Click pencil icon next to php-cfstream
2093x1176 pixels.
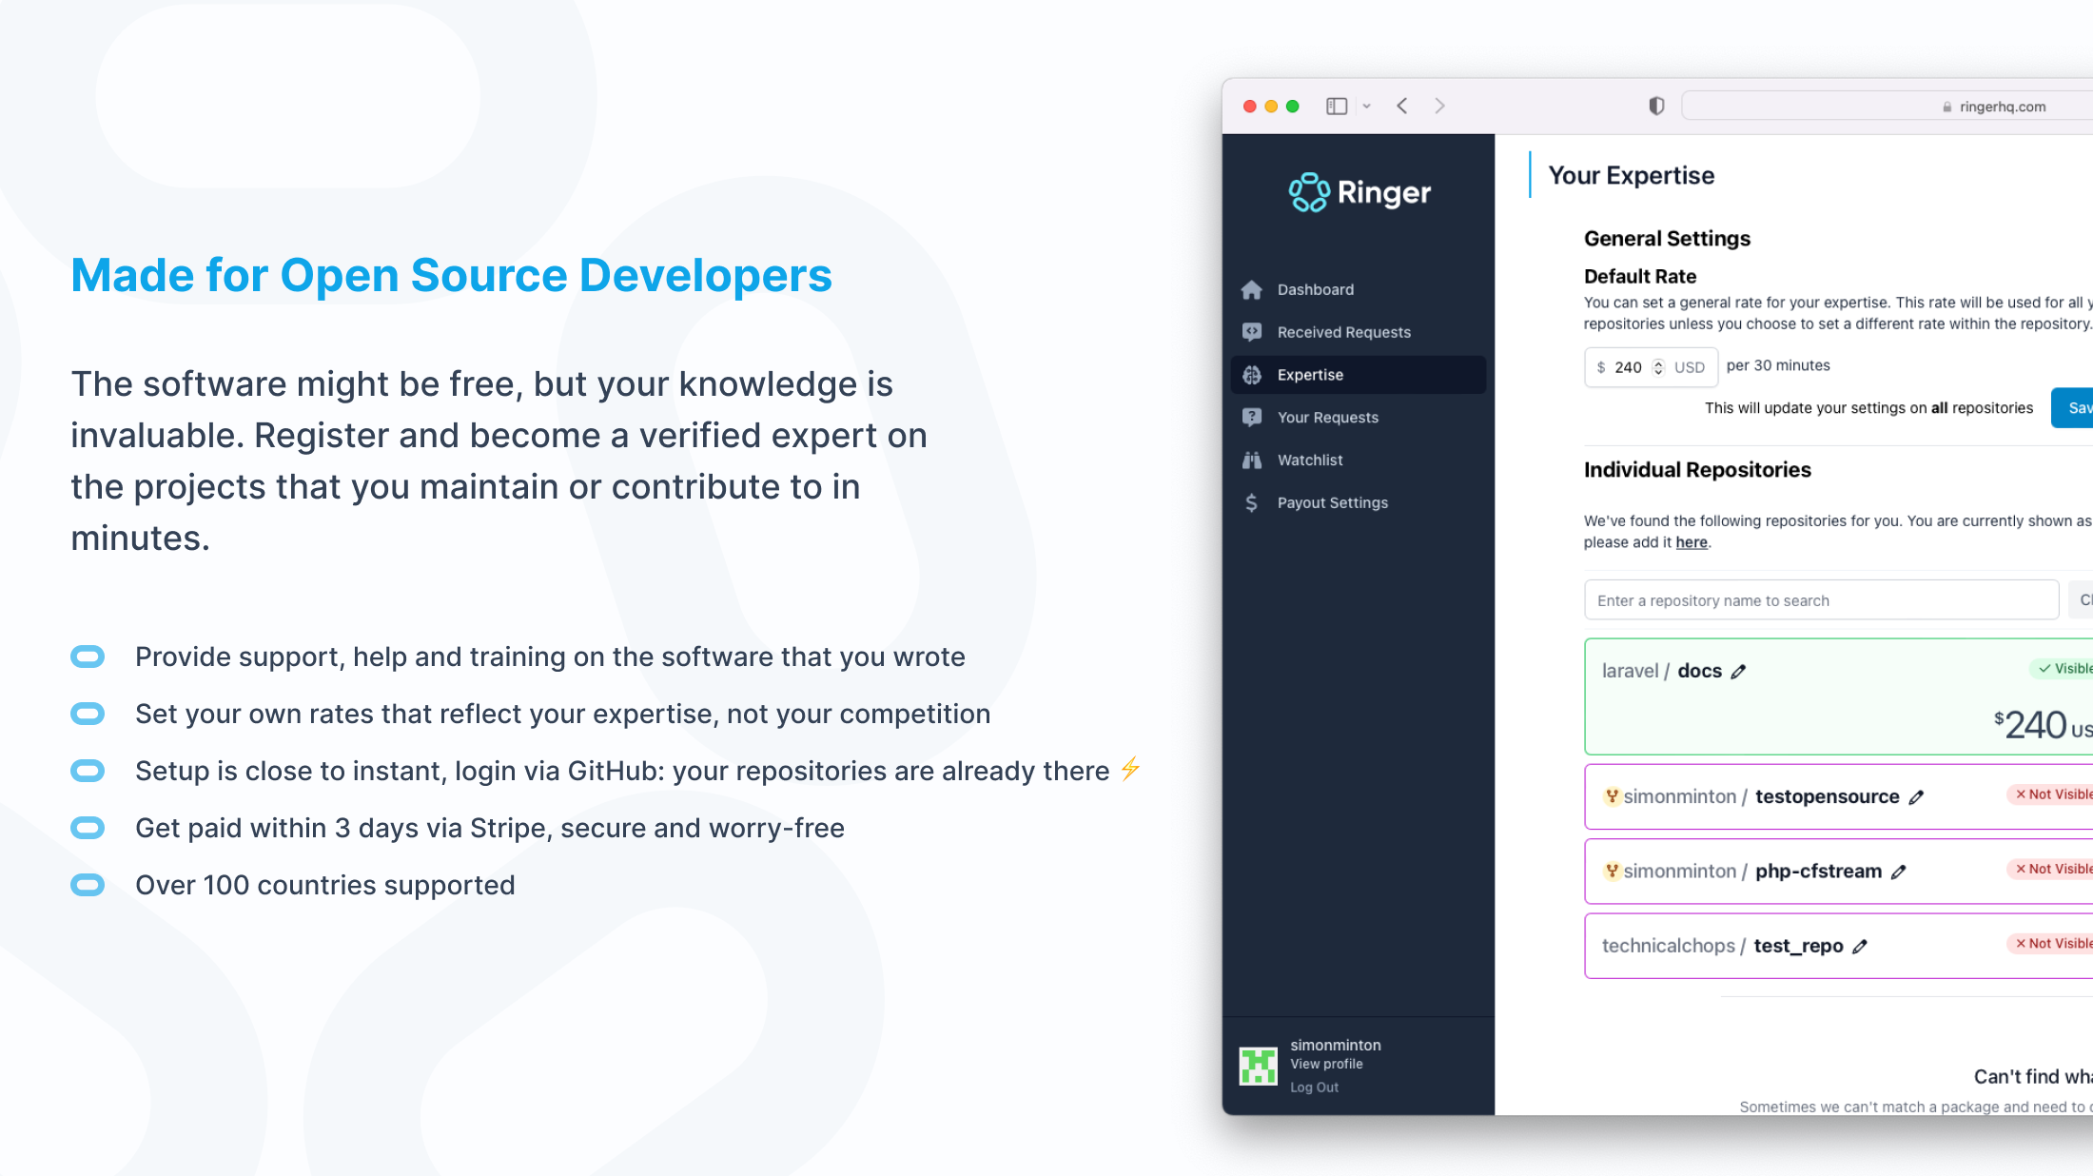(1898, 872)
